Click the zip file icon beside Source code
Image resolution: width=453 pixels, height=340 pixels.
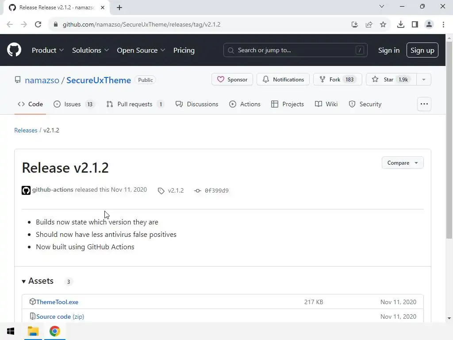[33, 316]
